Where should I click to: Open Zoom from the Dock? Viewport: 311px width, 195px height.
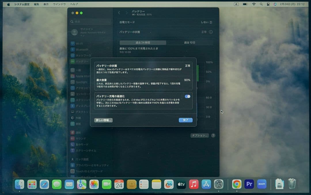[261, 184]
